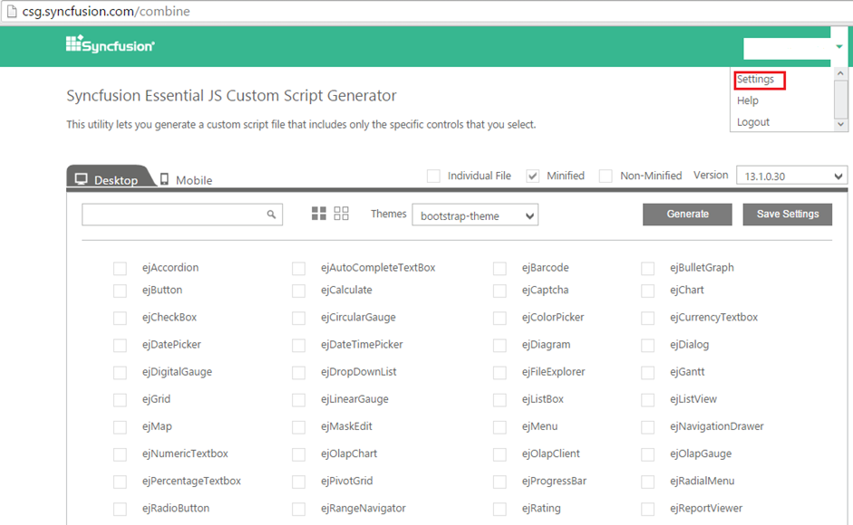Check the ejAutoCompleteTextBox checkbox
The width and height of the screenshot is (853, 525).
pos(298,269)
